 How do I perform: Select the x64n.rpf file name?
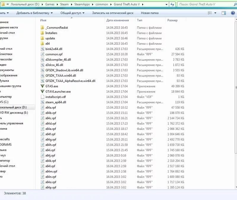(x=51, y=177)
